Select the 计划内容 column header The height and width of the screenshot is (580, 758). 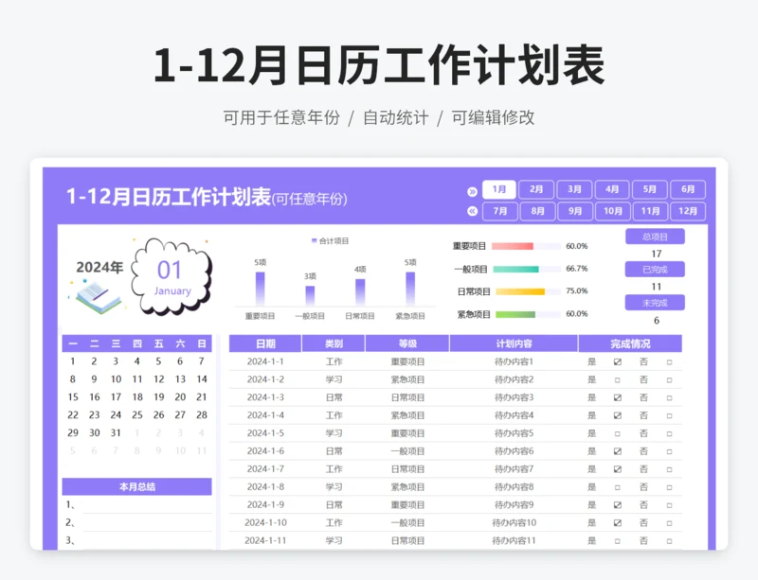[514, 343]
